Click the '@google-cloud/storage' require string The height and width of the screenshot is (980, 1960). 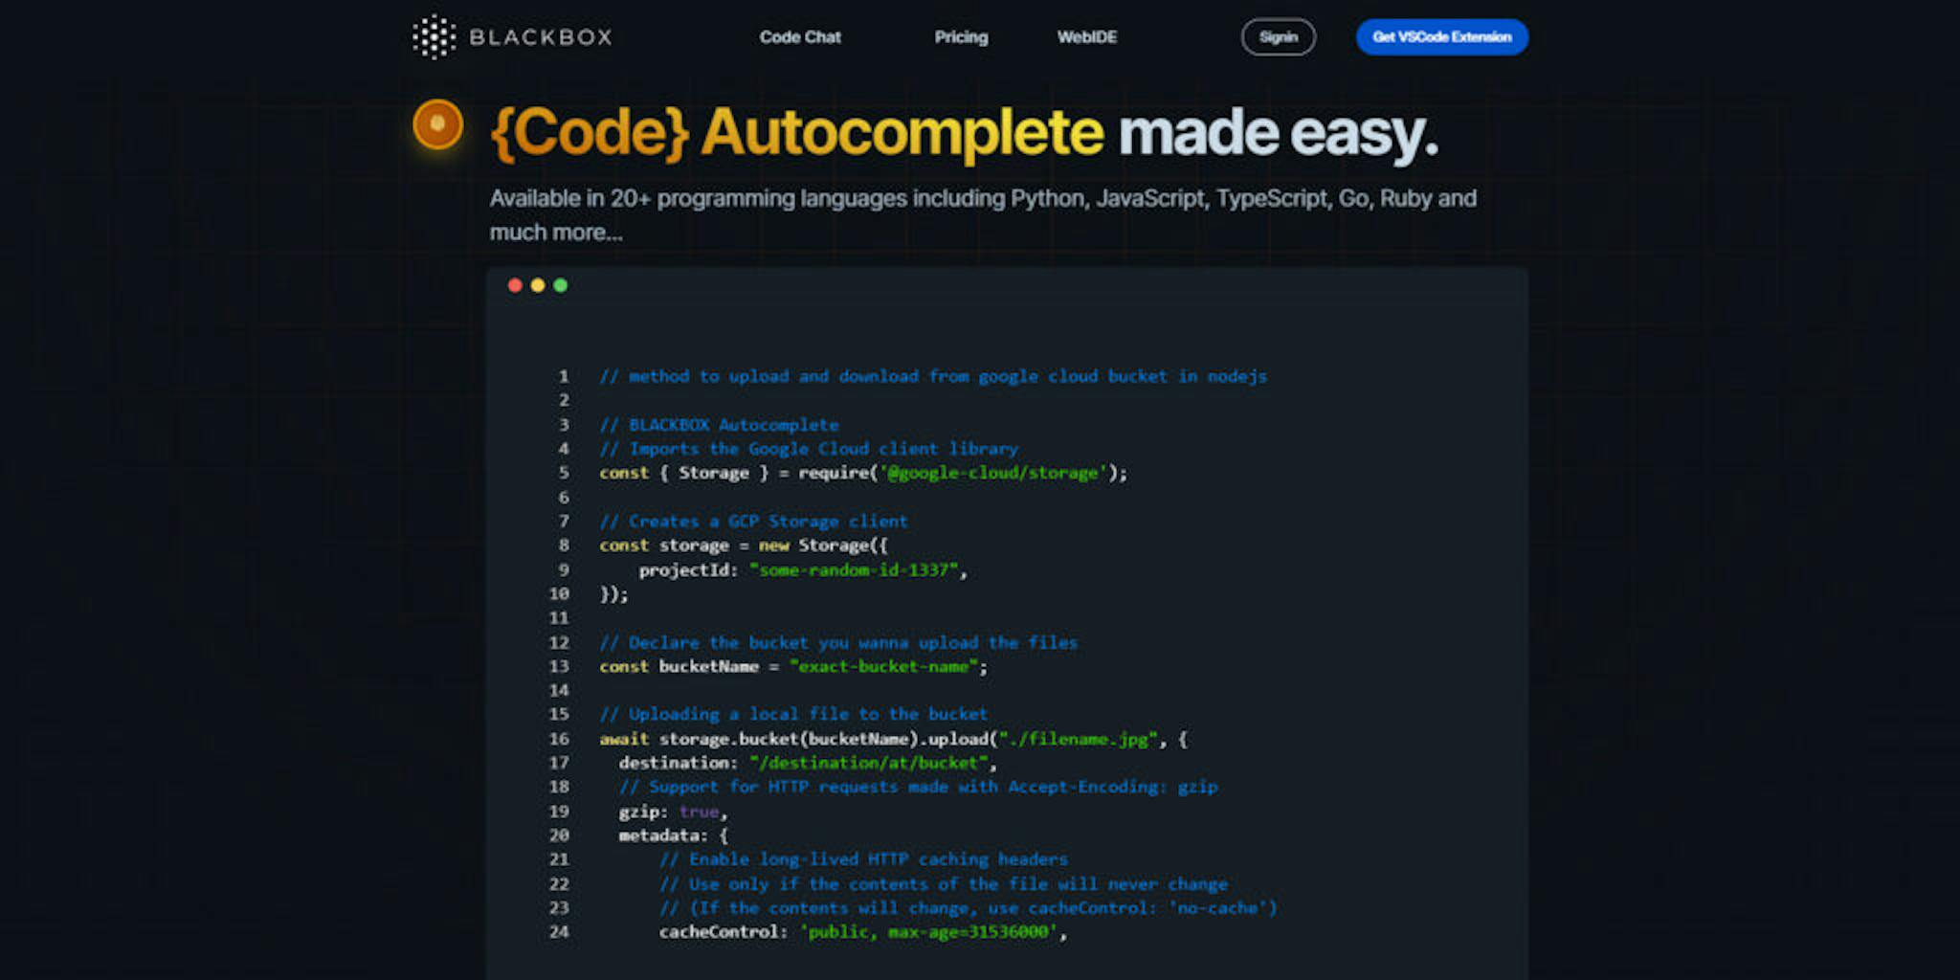tap(992, 473)
